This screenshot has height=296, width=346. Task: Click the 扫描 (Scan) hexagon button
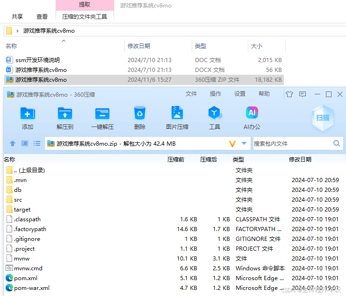323,118
